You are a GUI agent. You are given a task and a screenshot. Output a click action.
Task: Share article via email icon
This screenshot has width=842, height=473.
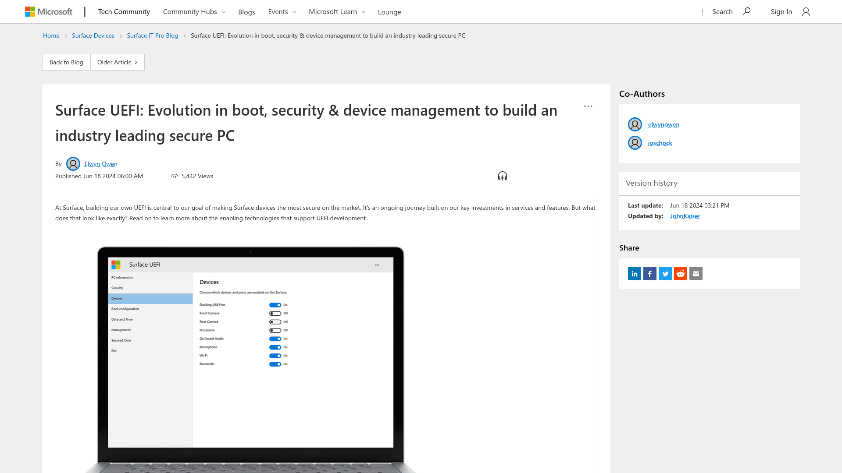coord(696,274)
